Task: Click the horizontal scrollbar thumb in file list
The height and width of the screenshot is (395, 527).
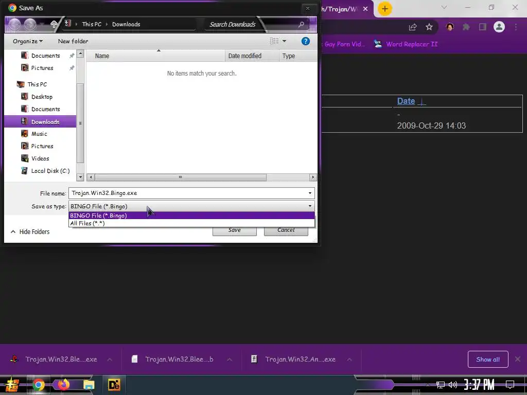Action: point(181,177)
